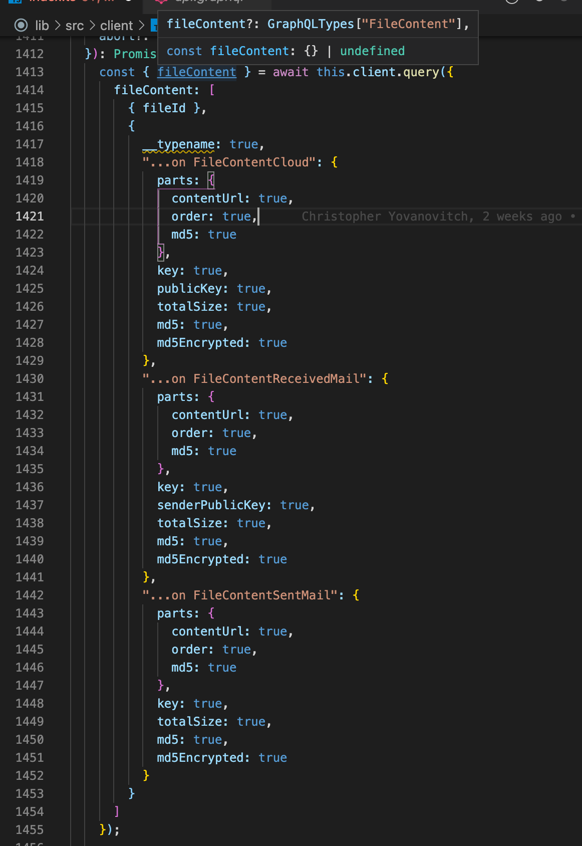This screenshot has width=582, height=846.
Task: Click 'md5' inside parts on line 1422
Action: pos(182,235)
